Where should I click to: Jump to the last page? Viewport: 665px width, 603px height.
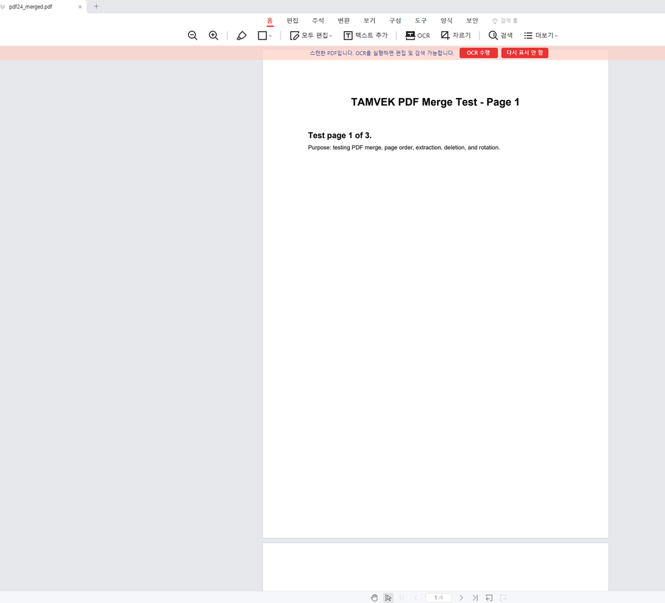click(x=475, y=598)
